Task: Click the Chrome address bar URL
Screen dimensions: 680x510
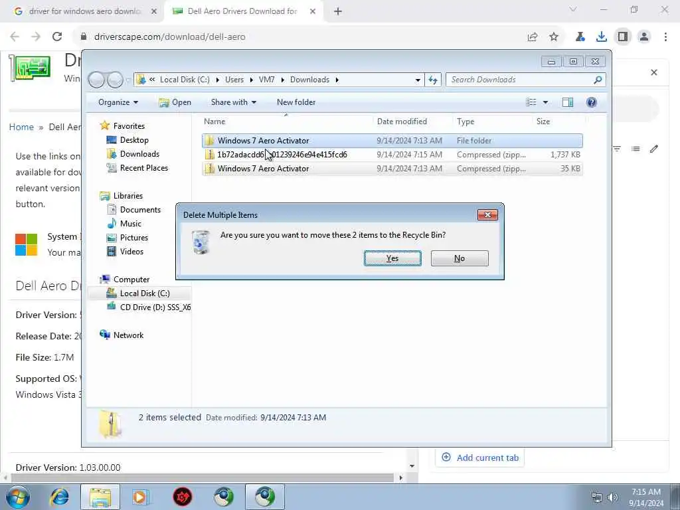Action: 169,37
